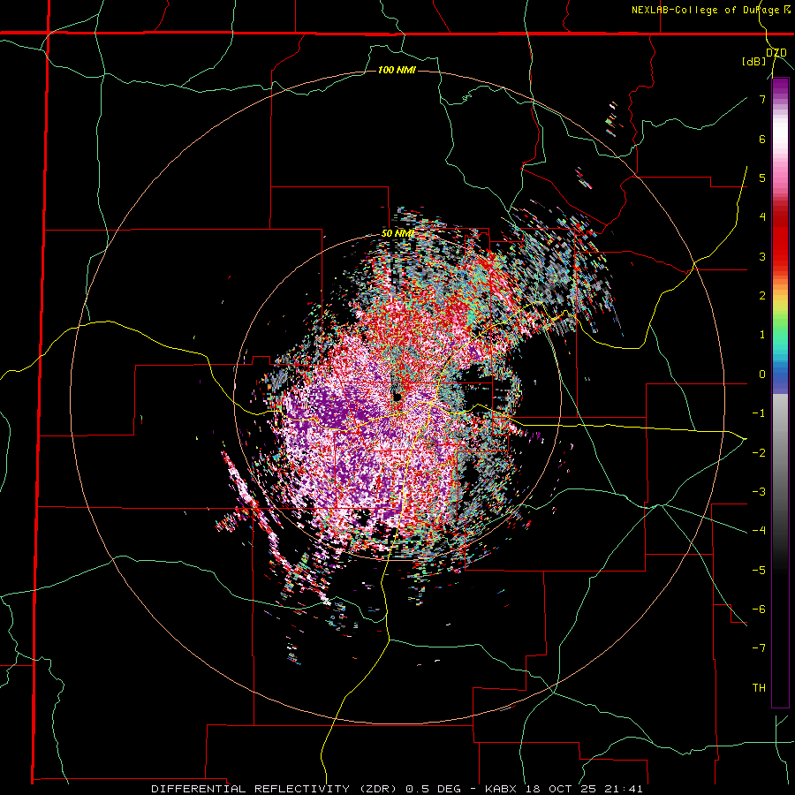Click the 5 value on the color scale
795x795 pixels.
[x=762, y=178]
